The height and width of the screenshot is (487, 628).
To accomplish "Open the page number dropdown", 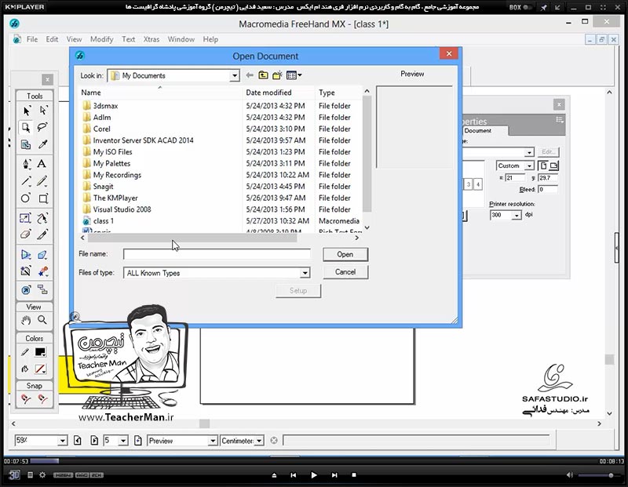I will pos(123,441).
